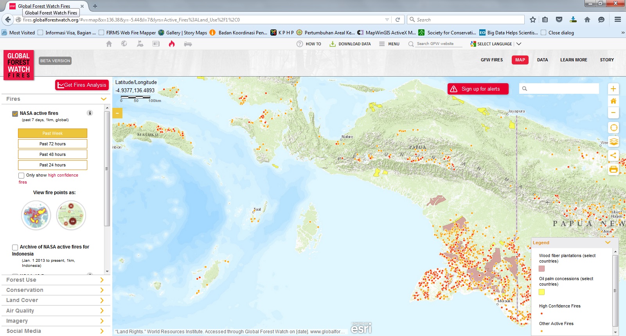Click the fire icon in top toolbar
The height and width of the screenshot is (336, 626).
(171, 44)
